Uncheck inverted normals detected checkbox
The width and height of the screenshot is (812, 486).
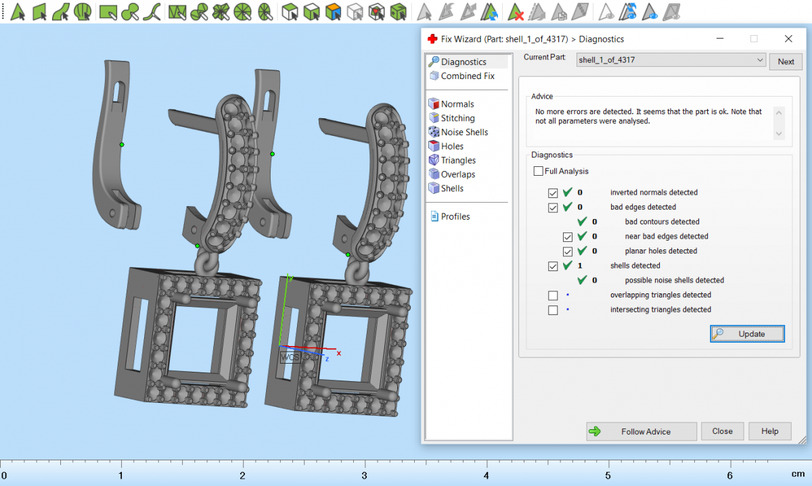tap(554, 193)
